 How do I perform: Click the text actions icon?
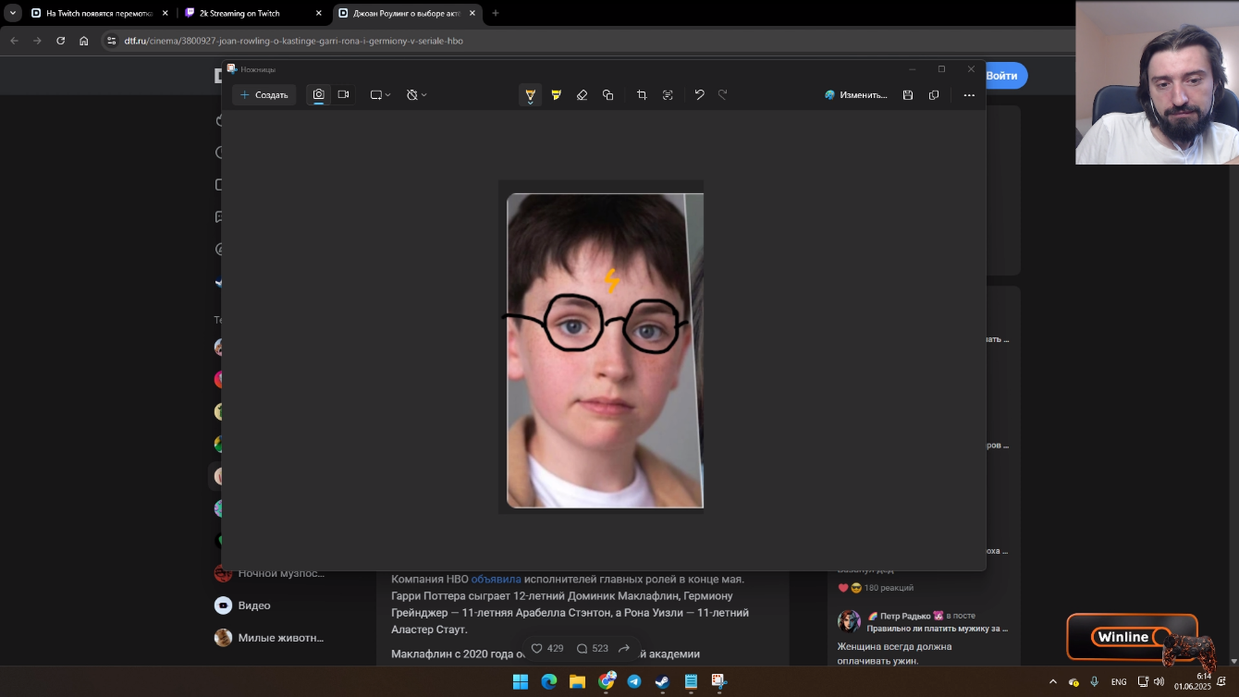(x=668, y=95)
